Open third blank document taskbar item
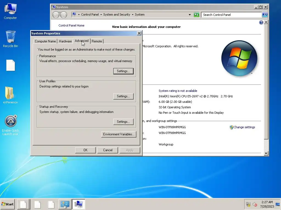This screenshot has height=210, width=281. [51, 204]
